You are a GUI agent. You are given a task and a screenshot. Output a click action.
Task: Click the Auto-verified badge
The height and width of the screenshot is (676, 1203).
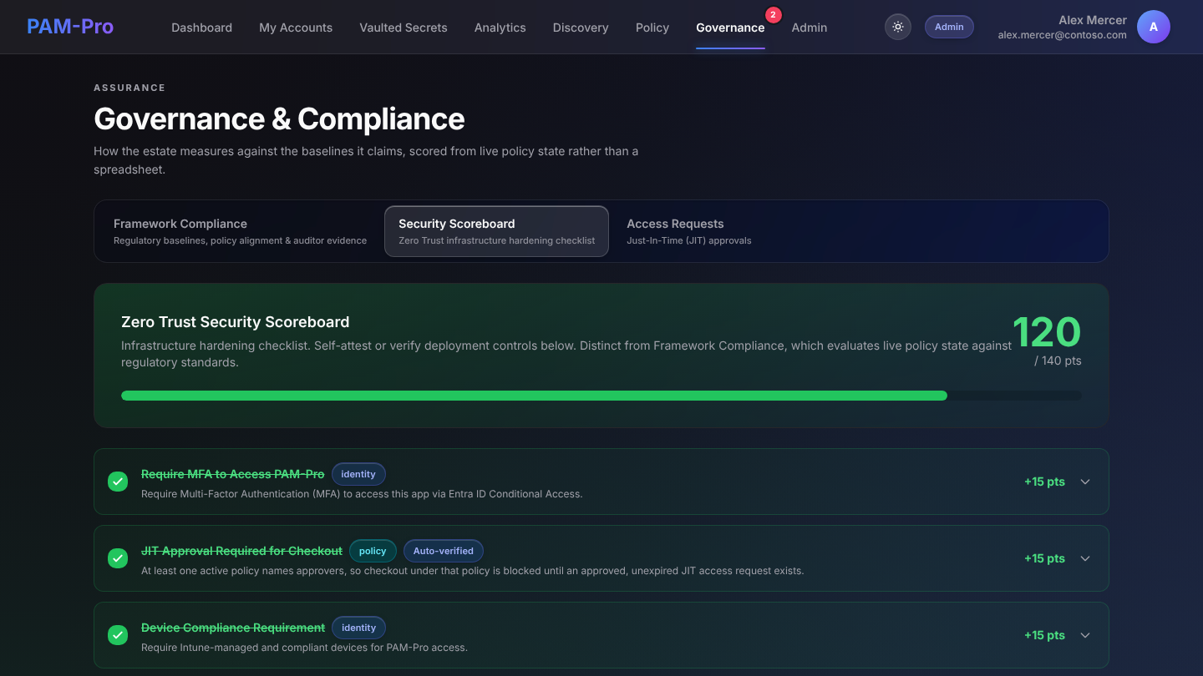click(444, 551)
